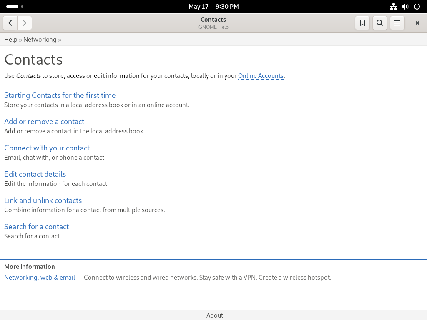Go to Help breadcrumb link
The width and height of the screenshot is (427, 320).
[x=10, y=40]
